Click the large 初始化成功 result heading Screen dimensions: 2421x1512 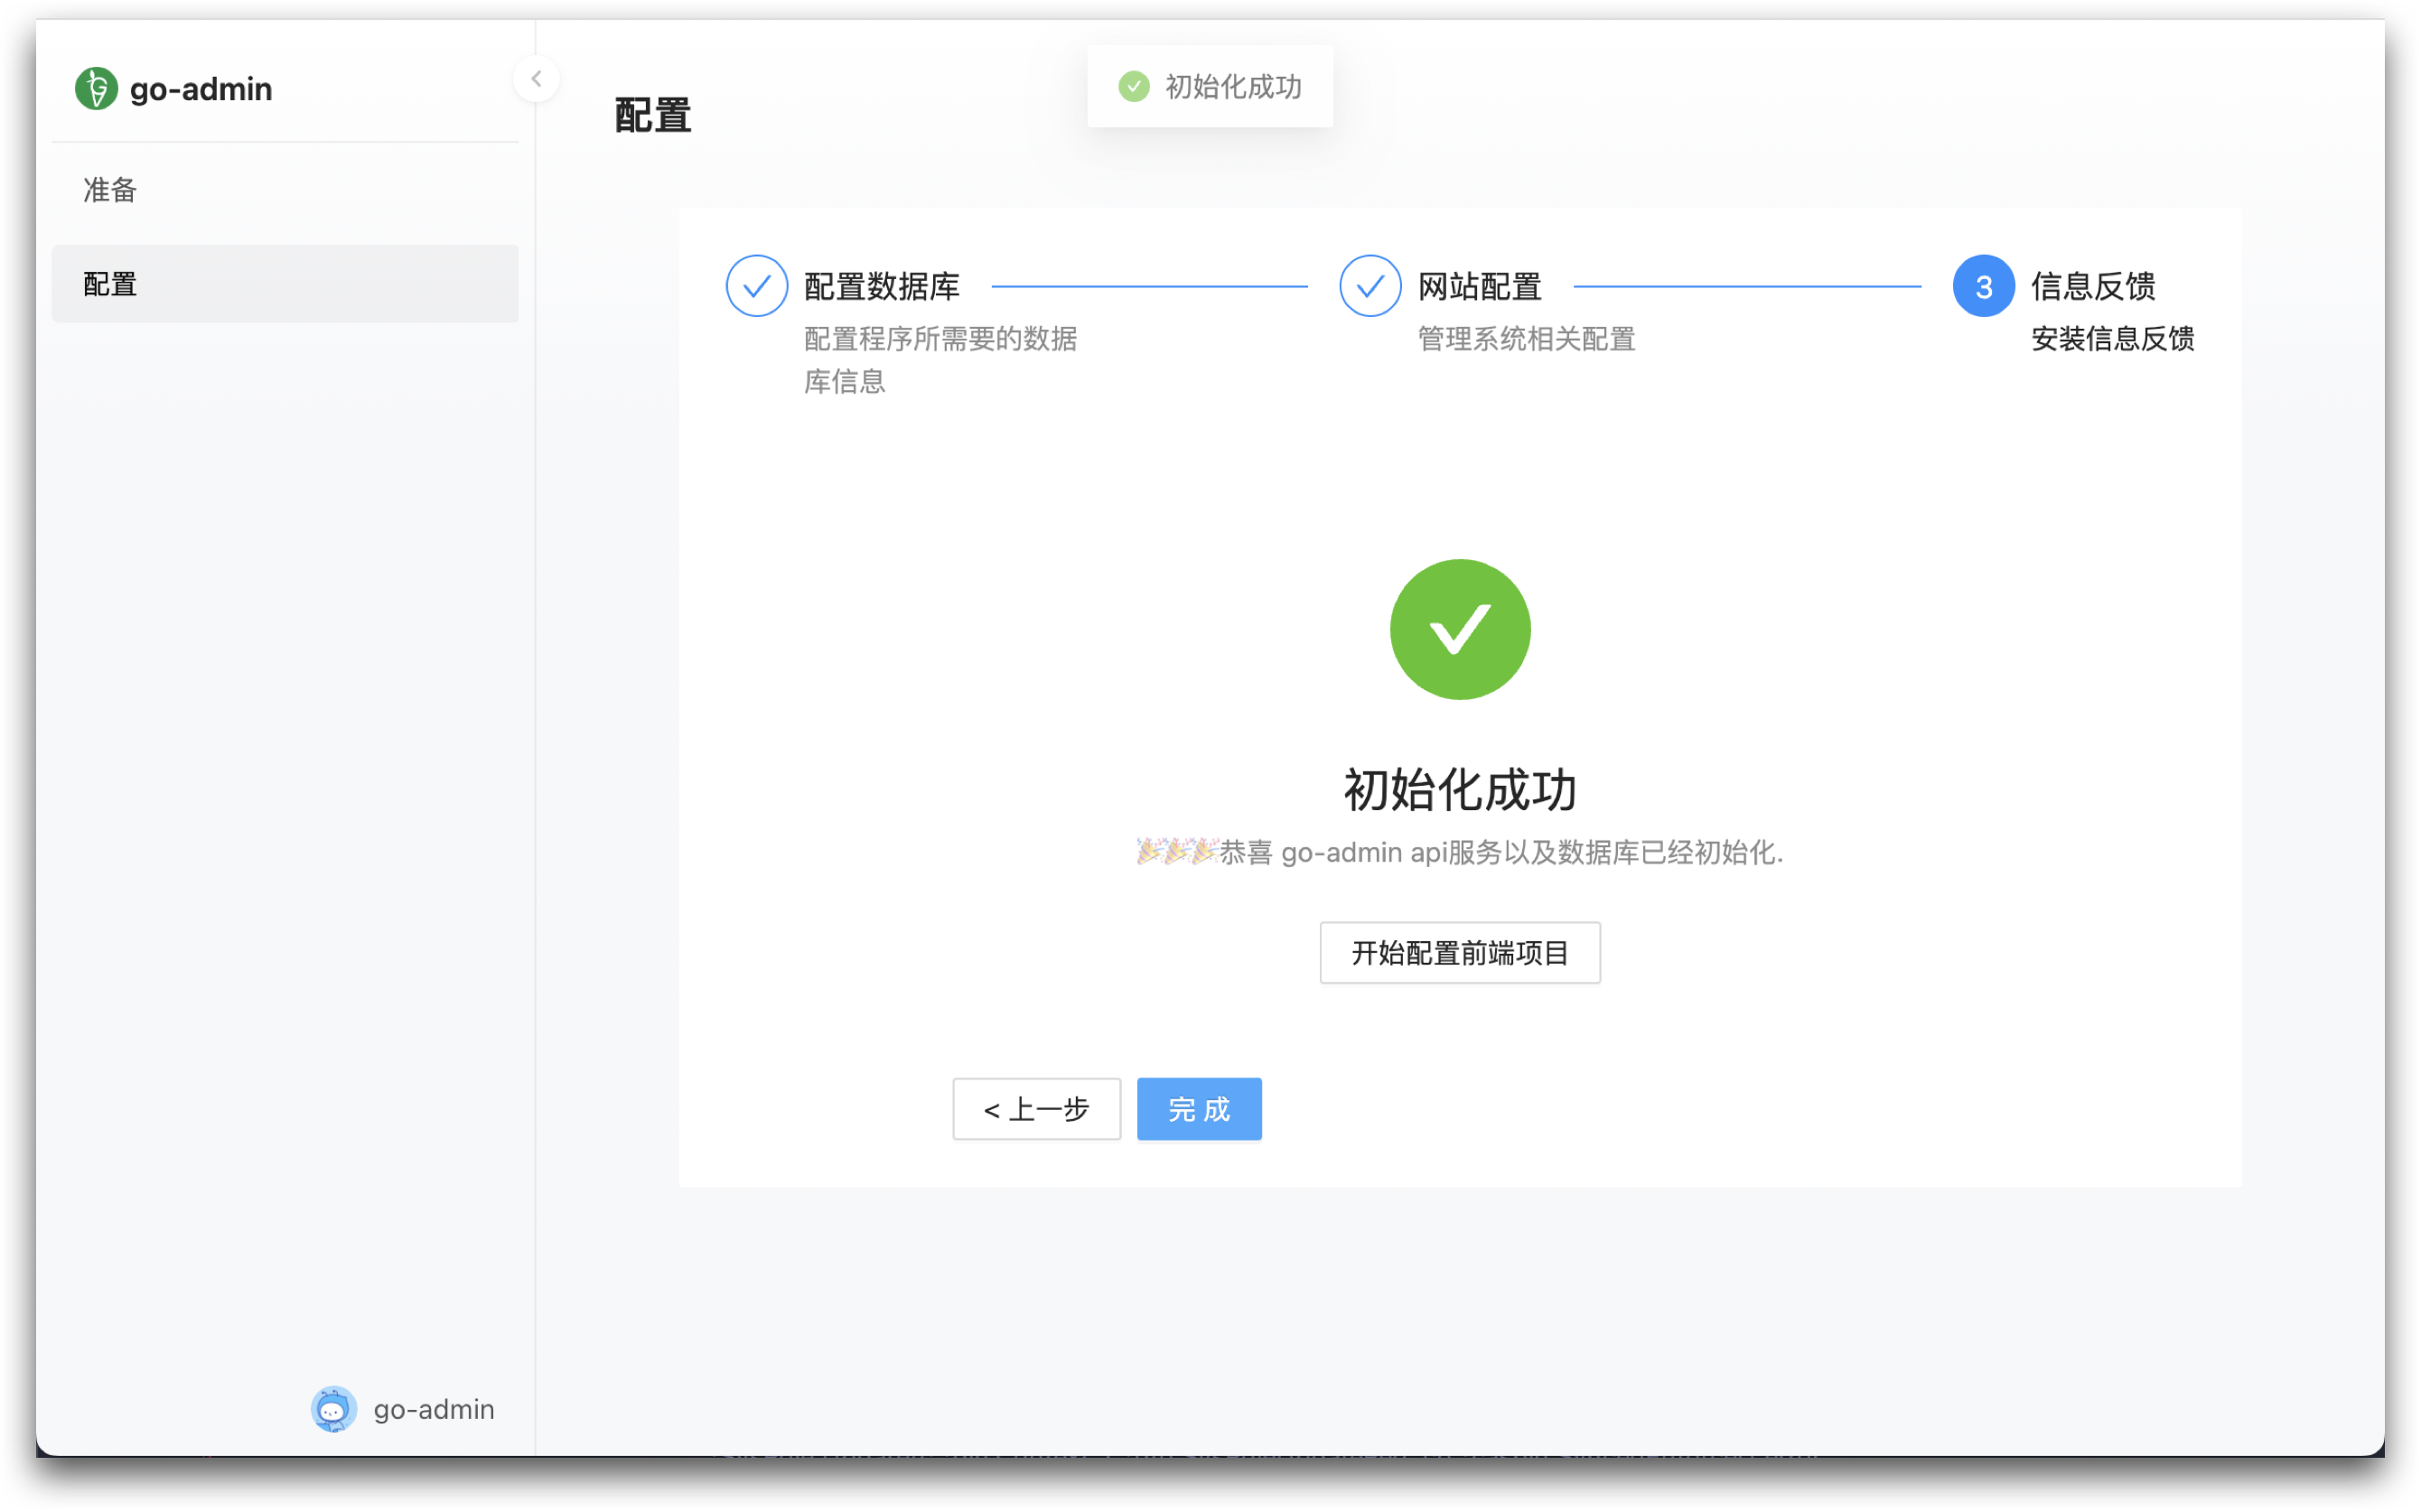tap(1460, 790)
